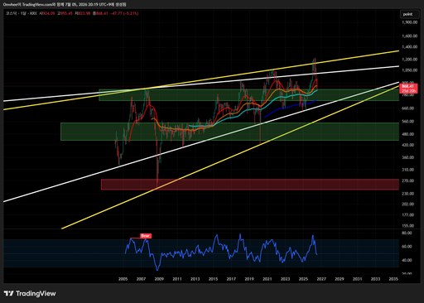The width and height of the screenshot is (424, 303).
Task: Select the red support zone rectangle near 270
Action: 250,185
